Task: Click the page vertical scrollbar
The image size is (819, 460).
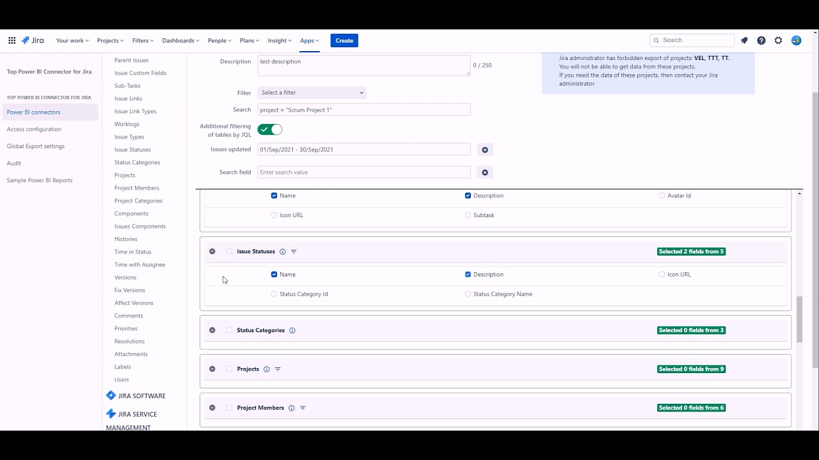Action: click(815, 230)
